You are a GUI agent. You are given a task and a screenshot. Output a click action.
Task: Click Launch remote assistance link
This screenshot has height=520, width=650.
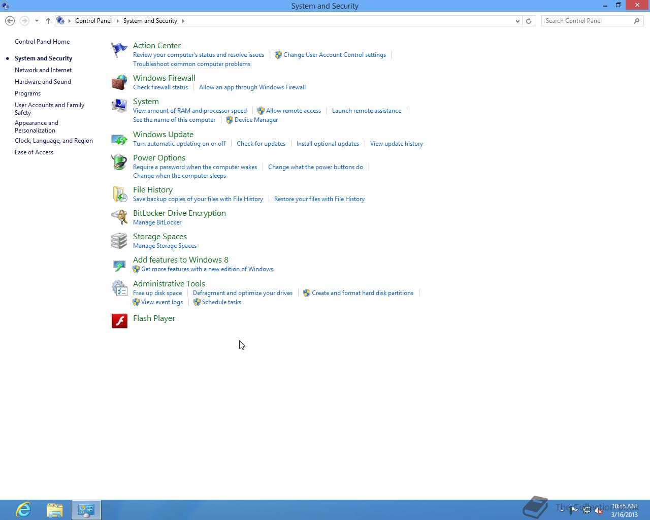pos(367,111)
